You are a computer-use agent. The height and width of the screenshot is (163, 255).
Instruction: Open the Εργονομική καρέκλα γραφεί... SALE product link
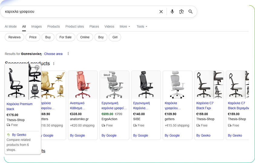click(114, 105)
